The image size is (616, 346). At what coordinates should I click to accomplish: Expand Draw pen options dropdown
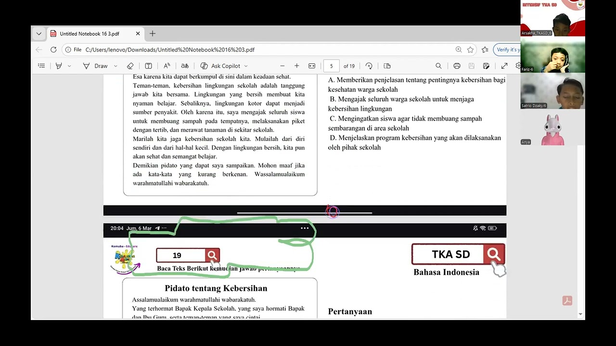[115, 66]
